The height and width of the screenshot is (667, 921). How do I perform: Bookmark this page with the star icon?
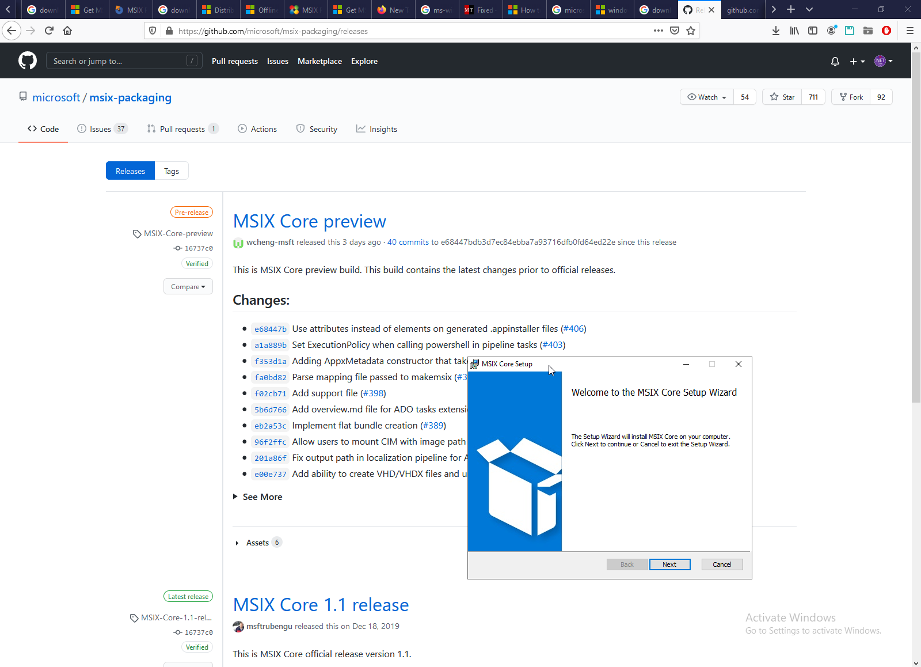(x=691, y=31)
